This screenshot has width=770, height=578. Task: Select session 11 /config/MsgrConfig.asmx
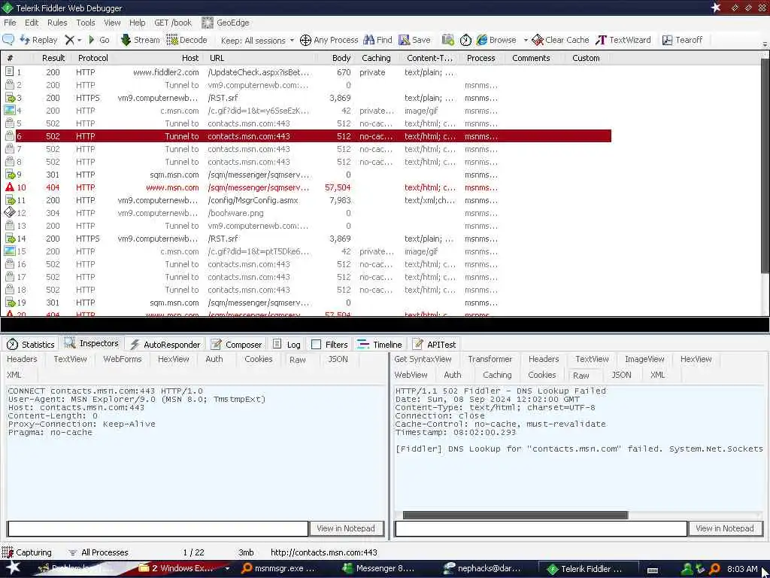point(306,200)
